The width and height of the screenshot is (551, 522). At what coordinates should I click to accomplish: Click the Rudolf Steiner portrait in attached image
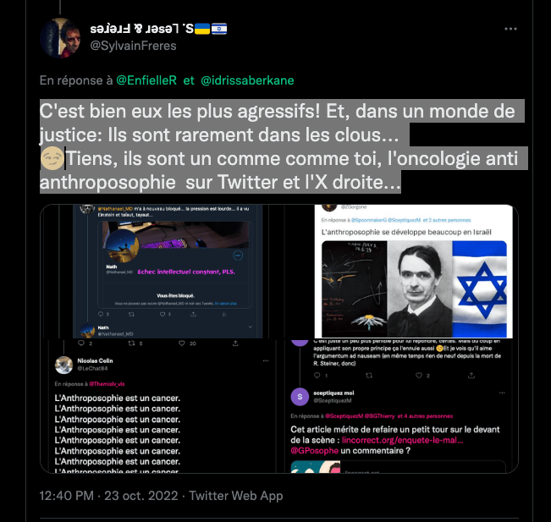point(419,288)
